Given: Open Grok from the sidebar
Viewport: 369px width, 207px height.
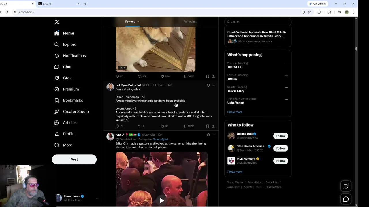Looking at the screenshot, I should click(63, 78).
